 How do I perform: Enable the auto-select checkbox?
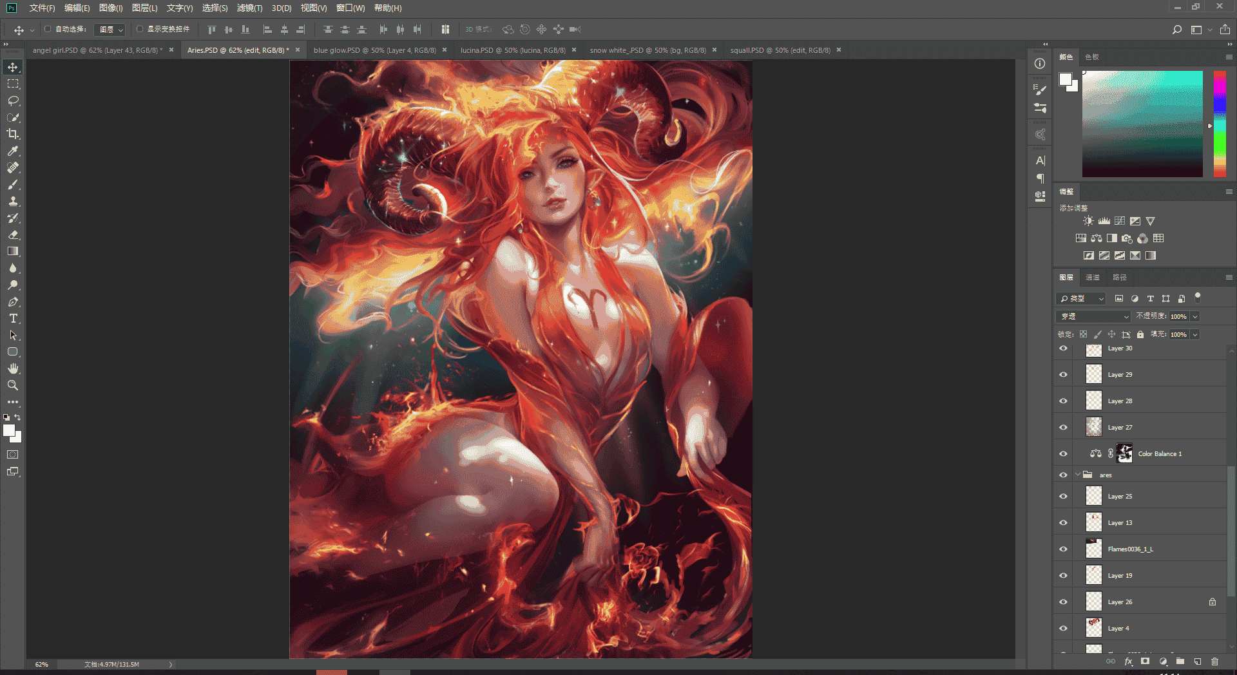tap(48, 29)
